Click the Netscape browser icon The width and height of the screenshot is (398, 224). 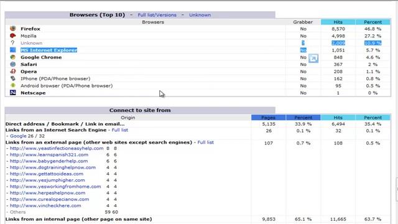(x=12, y=93)
